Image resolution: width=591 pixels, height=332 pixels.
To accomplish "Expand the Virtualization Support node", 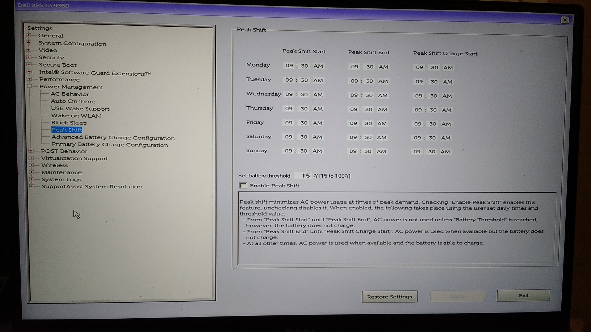I will [31, 158].
